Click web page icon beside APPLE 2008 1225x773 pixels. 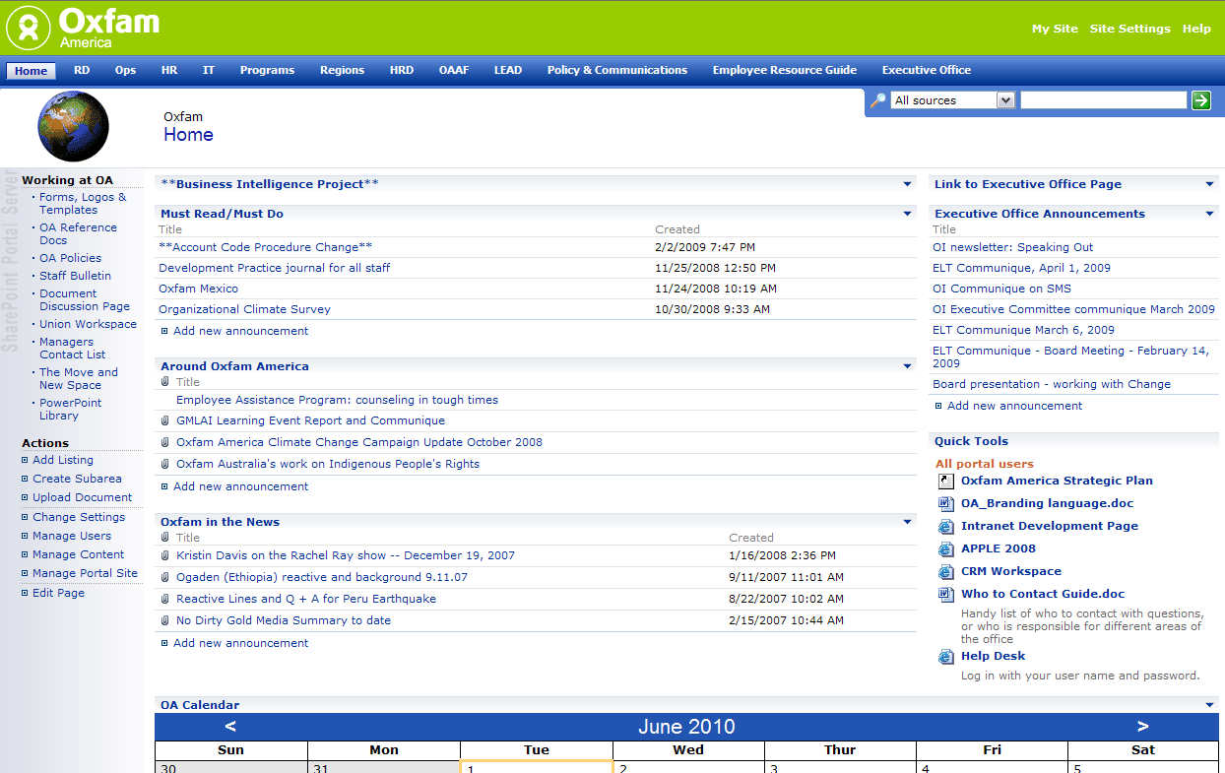(x=945, y=548)
